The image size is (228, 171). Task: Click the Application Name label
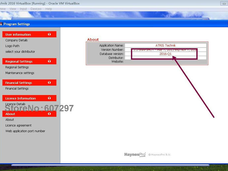coord(111,46)
